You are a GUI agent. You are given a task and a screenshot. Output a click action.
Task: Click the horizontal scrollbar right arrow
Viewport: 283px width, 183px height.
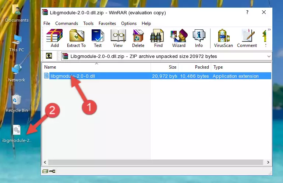click(268, 162)
